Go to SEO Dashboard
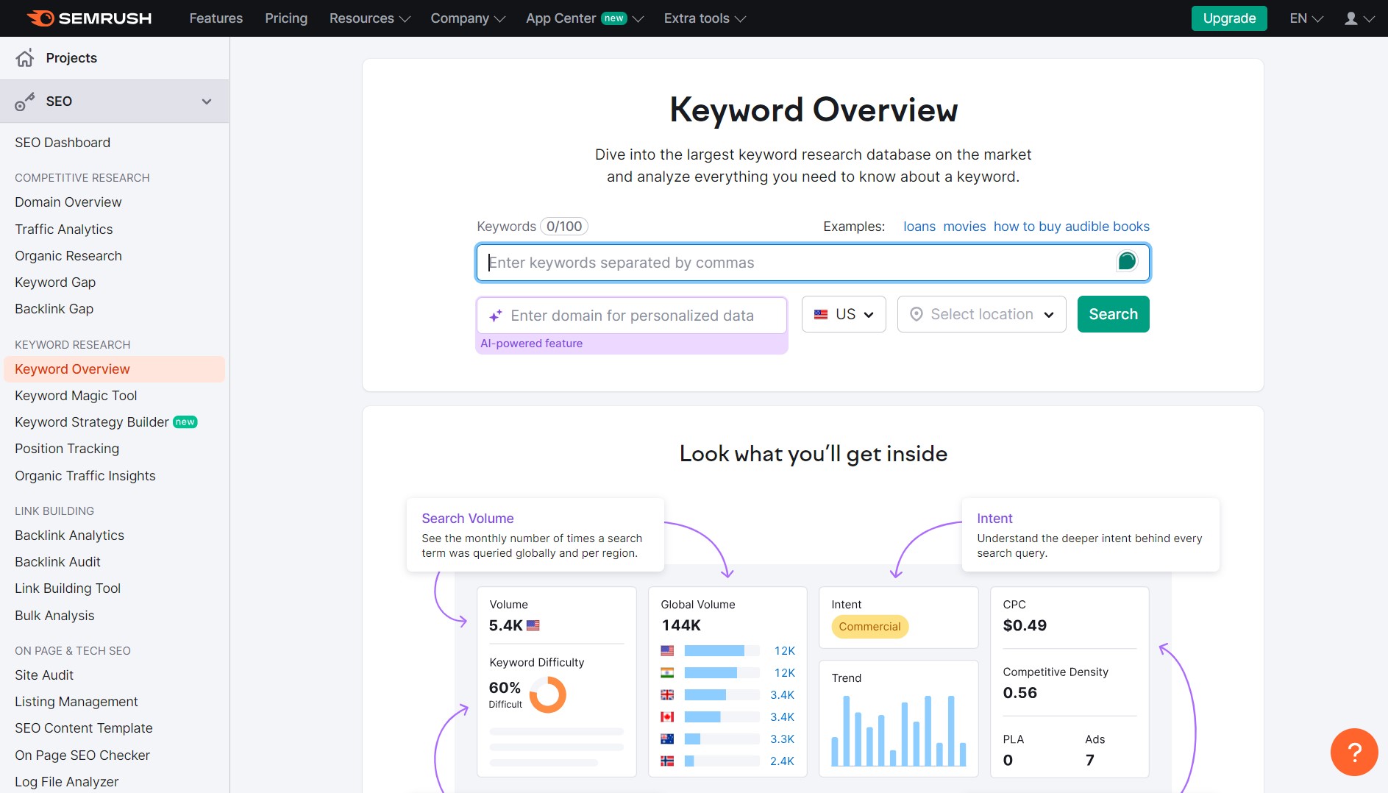The width and height of the screenshot is (1388, 793). tap(63, 143)
